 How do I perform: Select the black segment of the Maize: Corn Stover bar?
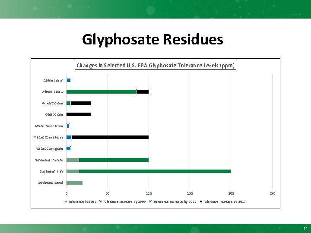(110, 137)
